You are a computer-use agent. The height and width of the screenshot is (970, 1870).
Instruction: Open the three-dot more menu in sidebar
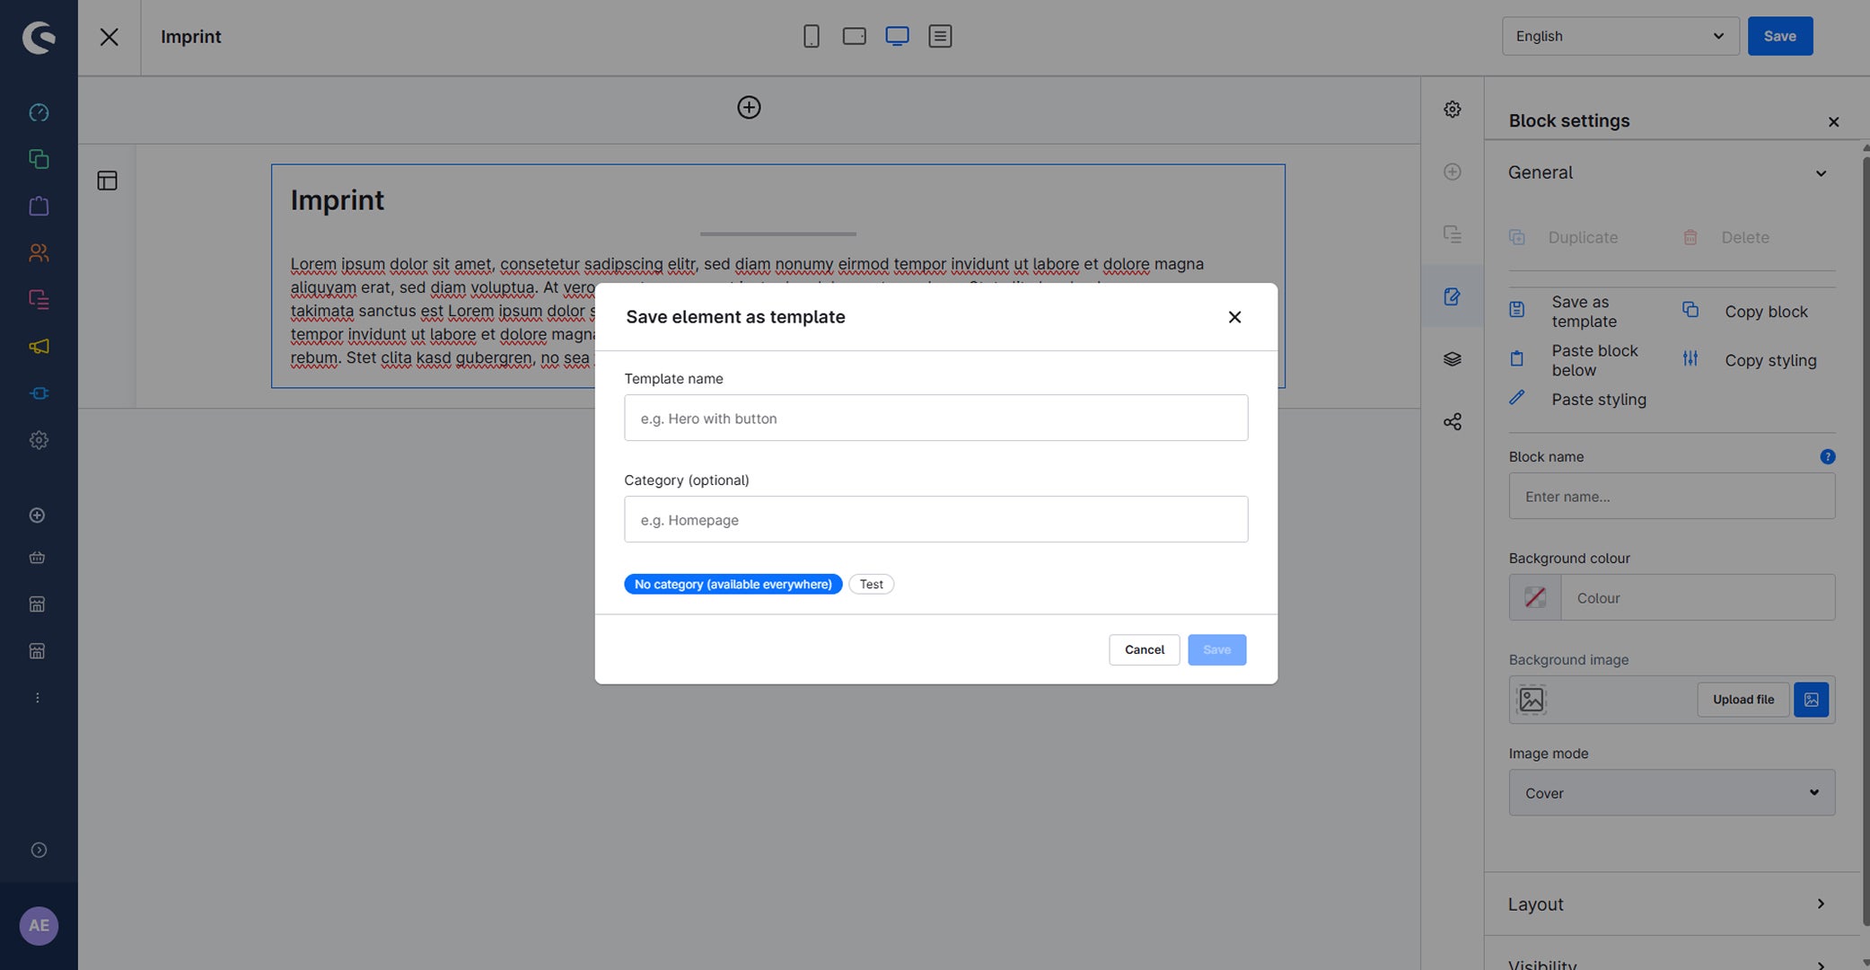coord(37,698)
